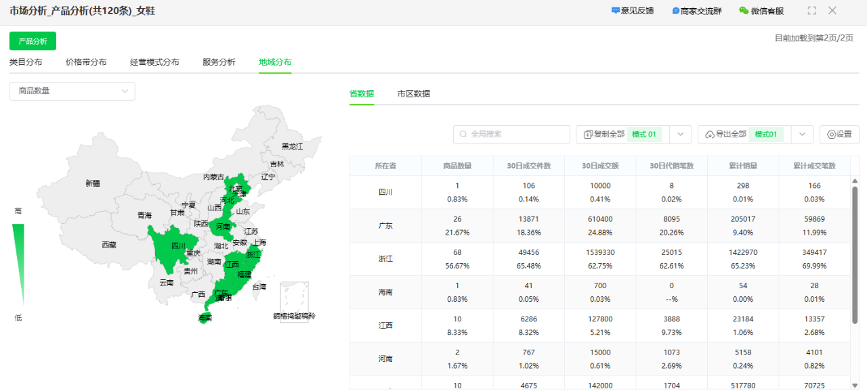Viewport: 867px width, 391px height.
Task: Open the 设置 settings button
Action: pyautogui.click(x=839, y=135)
